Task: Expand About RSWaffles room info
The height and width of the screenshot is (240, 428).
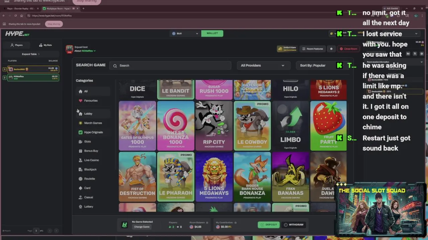Action: click(85, 51)
